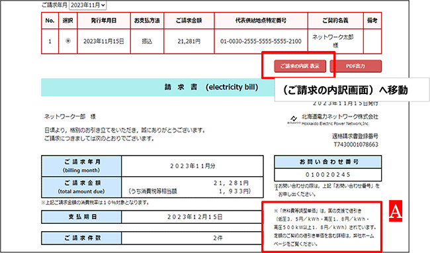Click the contract name ネットワーク太郎 様 cell
This screenshot has width=430, height=253.
[x=335, y=41]
